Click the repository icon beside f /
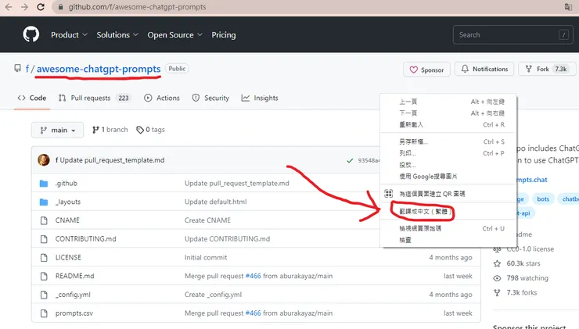The height and width of the screenshot is (329, 579). [x=17, y=68]
